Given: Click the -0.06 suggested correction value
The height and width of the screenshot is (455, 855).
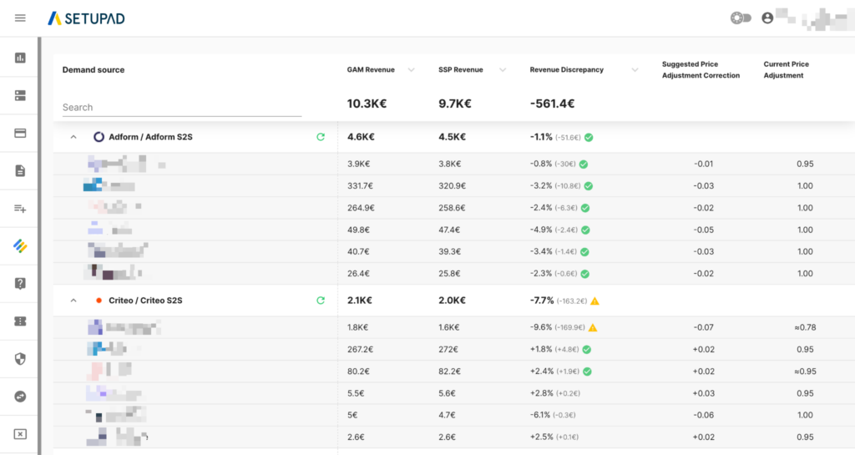Looking at the screenshot, I should tap(703, 415).
